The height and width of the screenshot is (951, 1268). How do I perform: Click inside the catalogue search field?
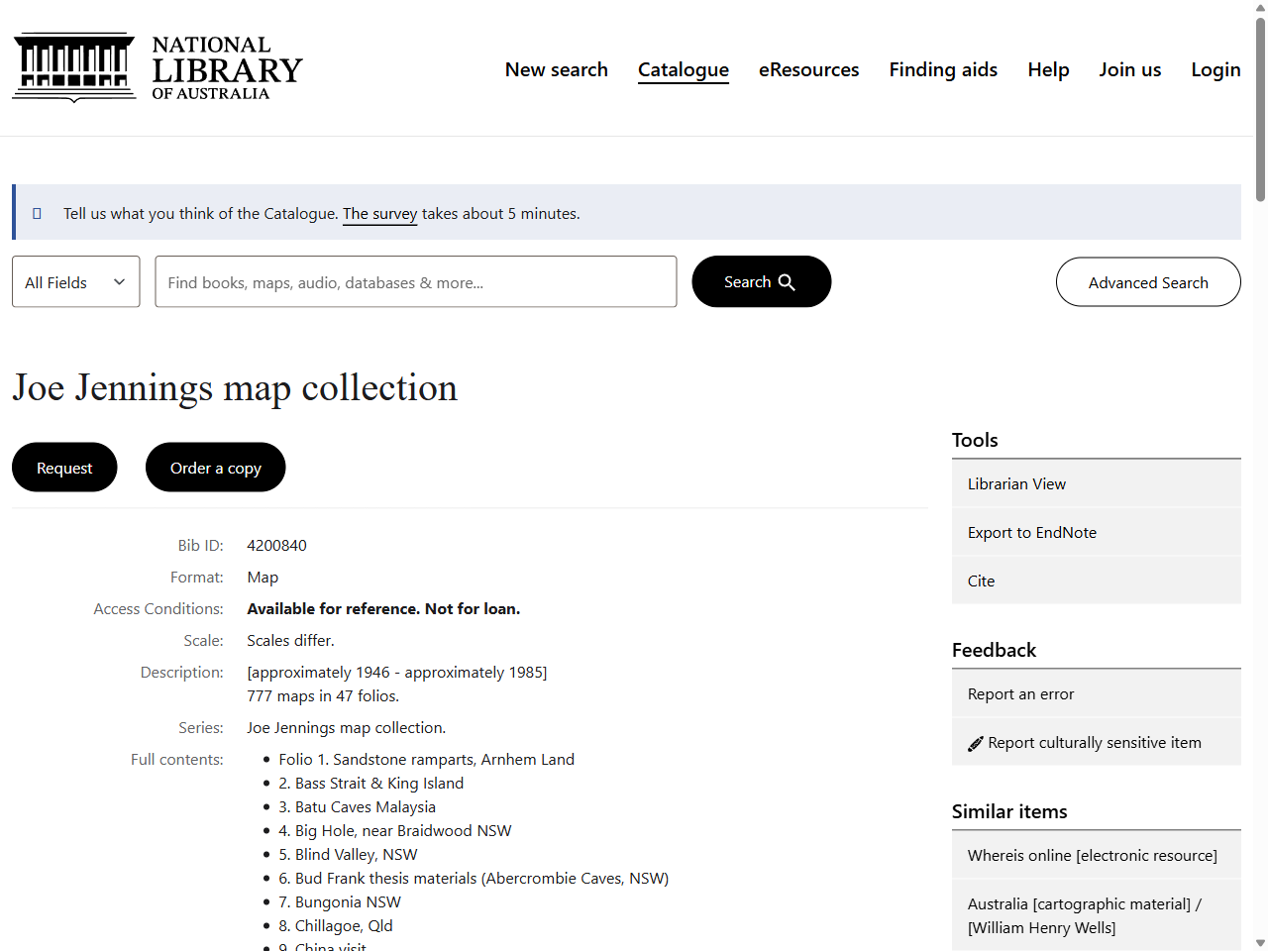point(416,281)
